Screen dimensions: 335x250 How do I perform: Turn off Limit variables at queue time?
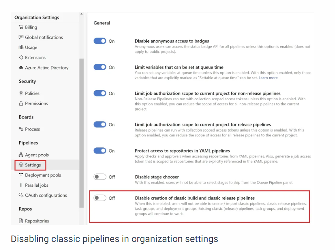pyautogui.click(x=100, y=67)
